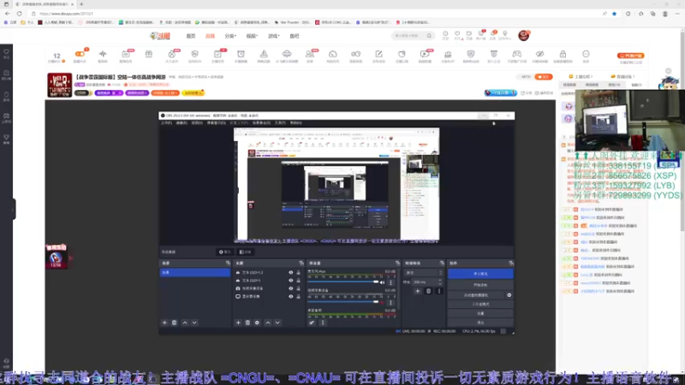The height and width of the screenshot is (385, 685).
Task: Go to 首页 tab in Douyu navigation
Action: click(x=191, y=36)
